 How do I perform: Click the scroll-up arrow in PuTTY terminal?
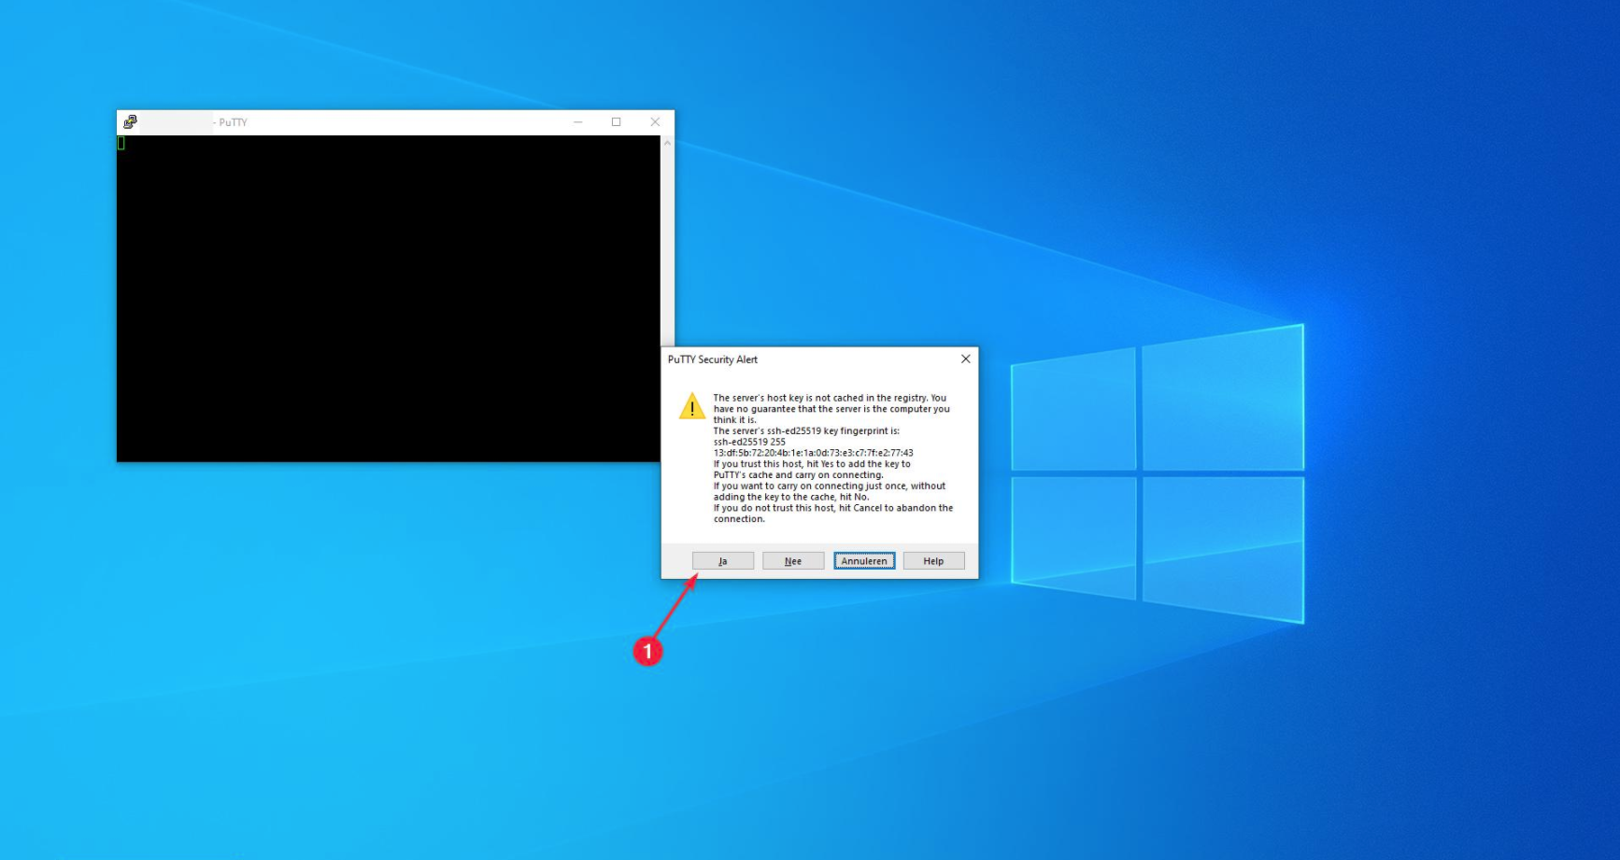[667, 143]
